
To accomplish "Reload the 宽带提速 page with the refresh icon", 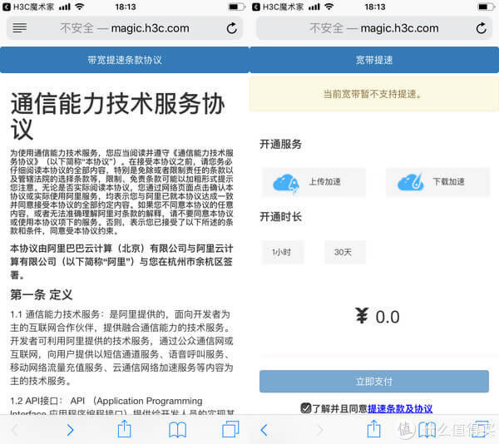I will coord(481,28).
